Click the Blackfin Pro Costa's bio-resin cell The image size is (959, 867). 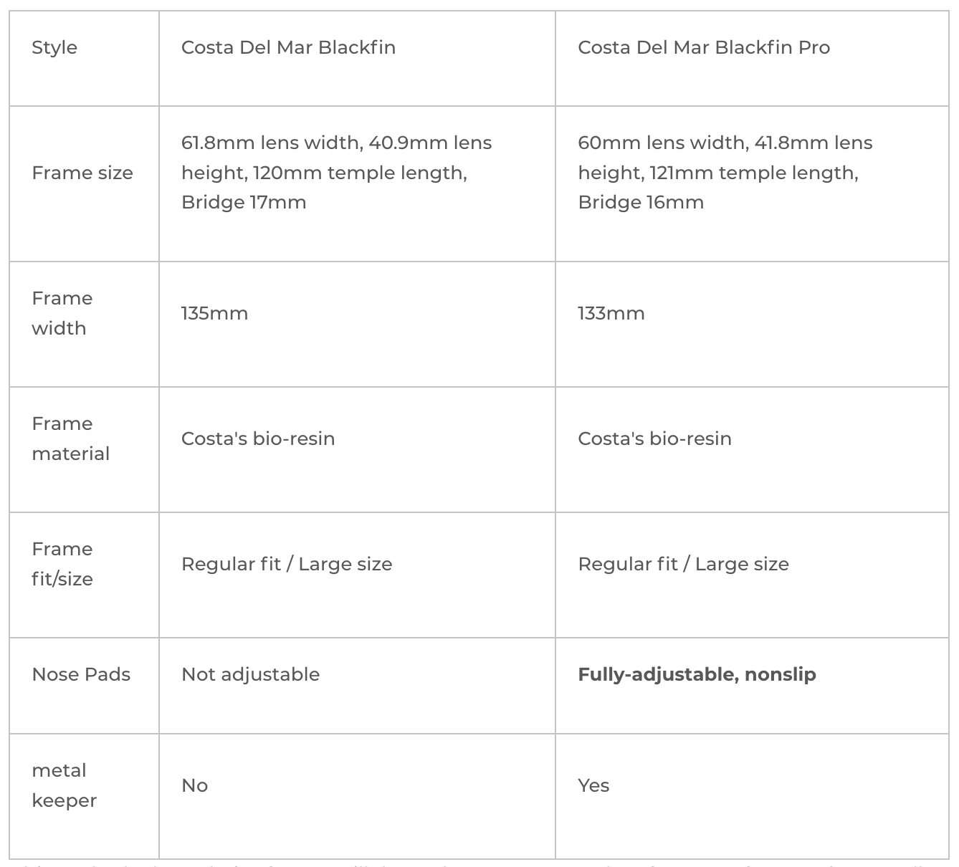coord(654,439)
